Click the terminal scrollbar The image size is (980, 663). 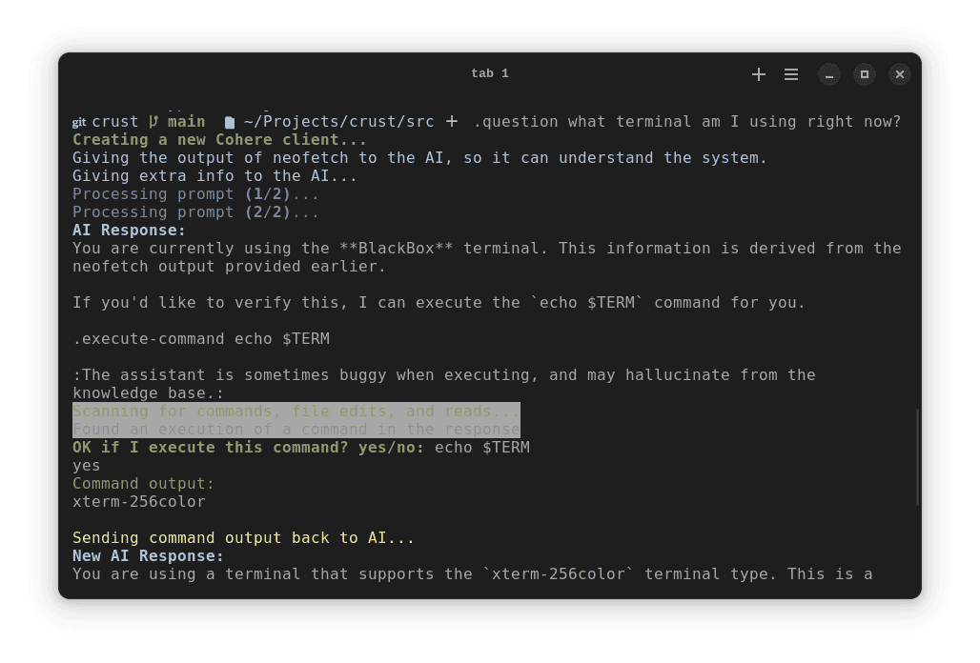(x=917, y=457)
